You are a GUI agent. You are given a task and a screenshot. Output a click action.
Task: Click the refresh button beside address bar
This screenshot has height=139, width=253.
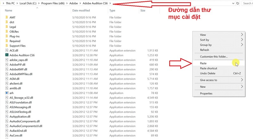[x=238, y=3]
